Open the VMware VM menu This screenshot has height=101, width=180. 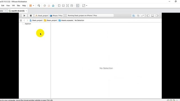pyautogui.click(x=13, y=6)
